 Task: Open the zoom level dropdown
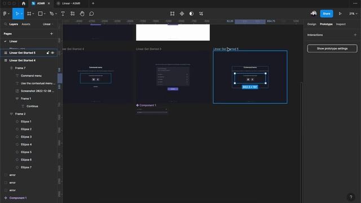click(353, 14)
